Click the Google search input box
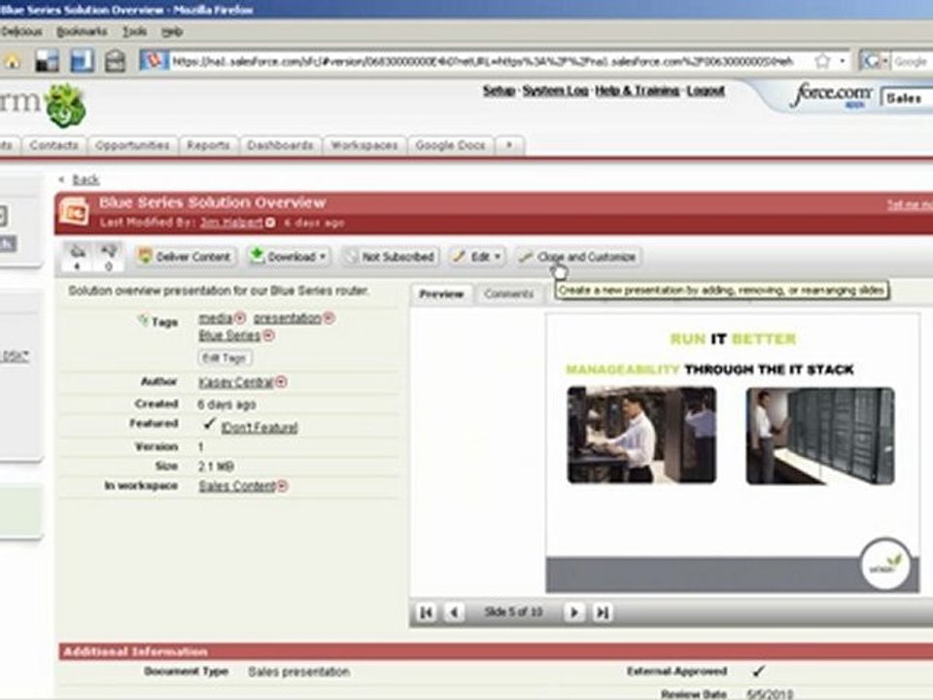Image resolution: width=933 pixels, height=700 pixels. [x=912, y=60]
